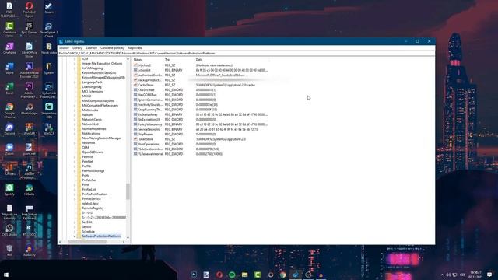
Task: Open the Windows Start menu
Action: pyautogui.click(x=6, y=275)
